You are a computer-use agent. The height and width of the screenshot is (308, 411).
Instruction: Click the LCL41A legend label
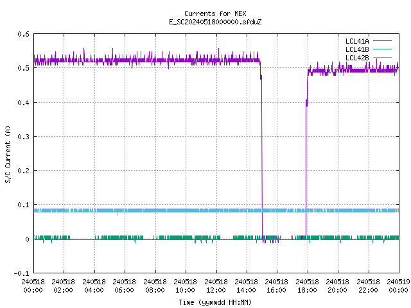click(357, 41)
